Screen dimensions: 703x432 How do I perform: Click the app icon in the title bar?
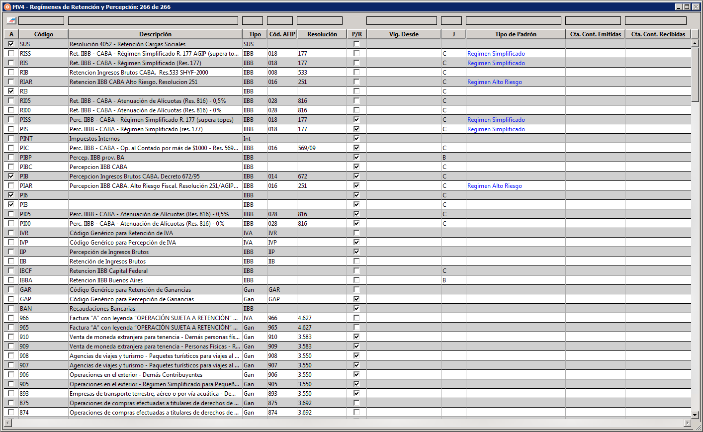tap(7, 7)
